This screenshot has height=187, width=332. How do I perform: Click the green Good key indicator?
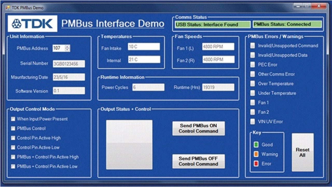tap(256, 145)
